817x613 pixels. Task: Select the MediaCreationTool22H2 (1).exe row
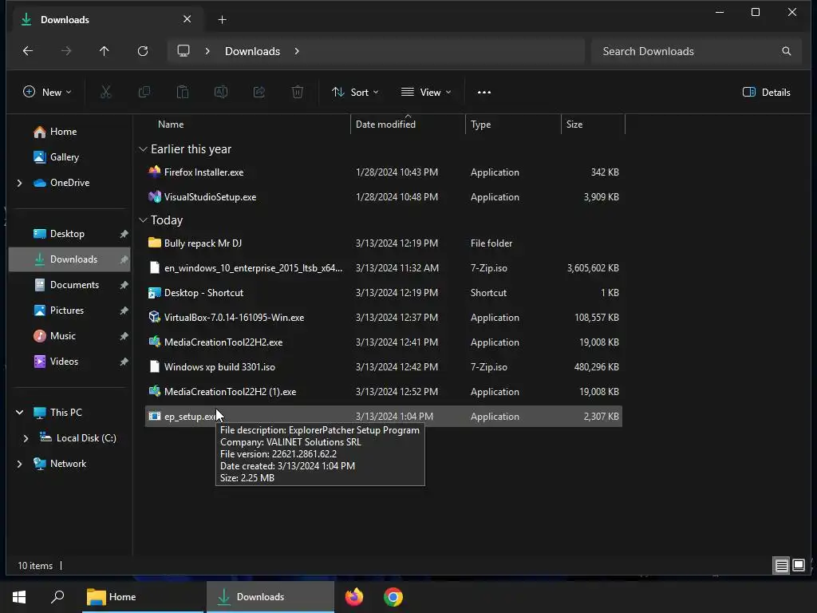[x=384, y=392]
